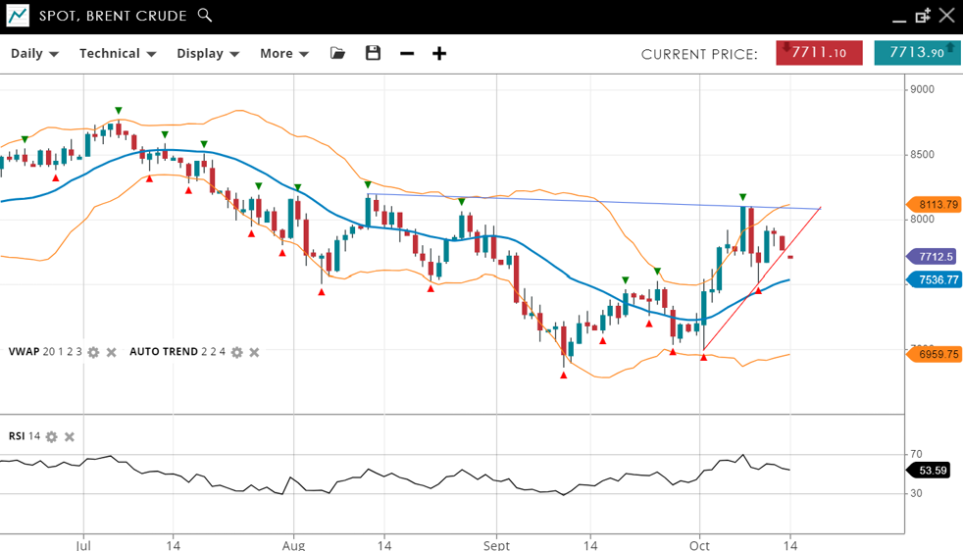Image resolution: width=963 pixels, height=551 pixels.
Task: Pop out the chart into a new window
Action: pyautogui.click(x=923, y=16)
